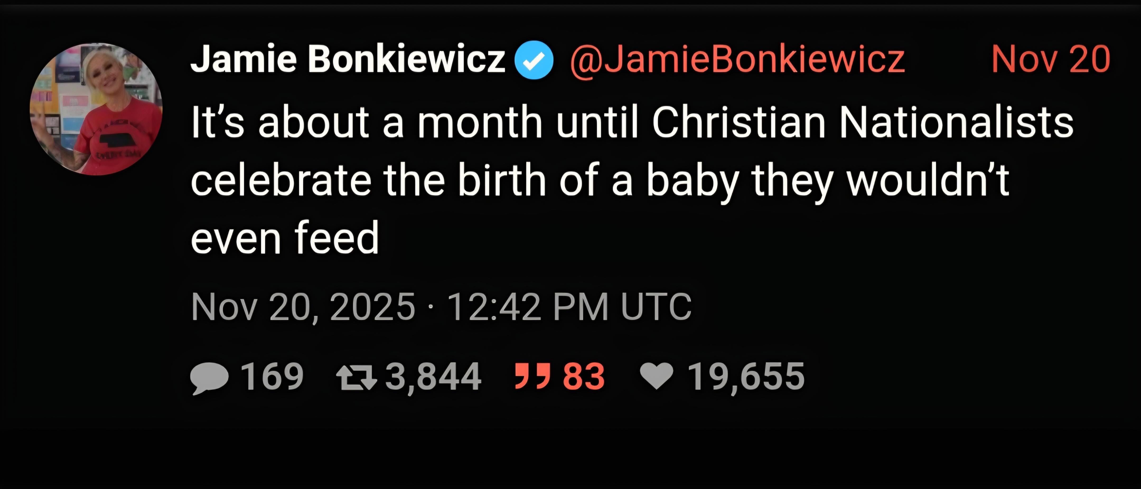Open Jamie Bonkiewicz's profile picture
This screenshot has height=489, width=1141.
tap(96, 109)
